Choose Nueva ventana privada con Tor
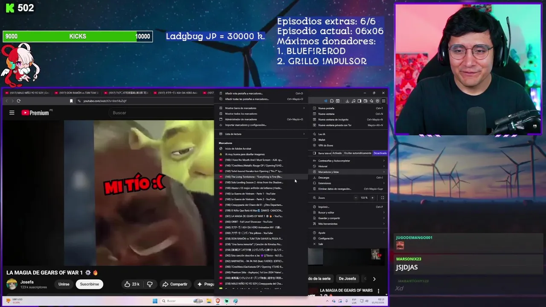Screen dimensions: 546x307 point(348,125)
